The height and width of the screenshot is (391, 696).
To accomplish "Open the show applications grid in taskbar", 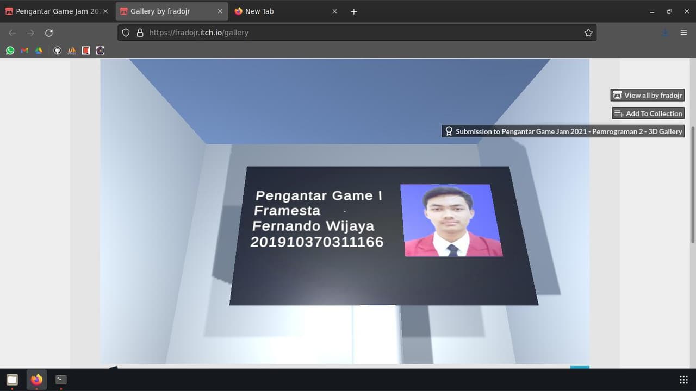I will 683,380.
